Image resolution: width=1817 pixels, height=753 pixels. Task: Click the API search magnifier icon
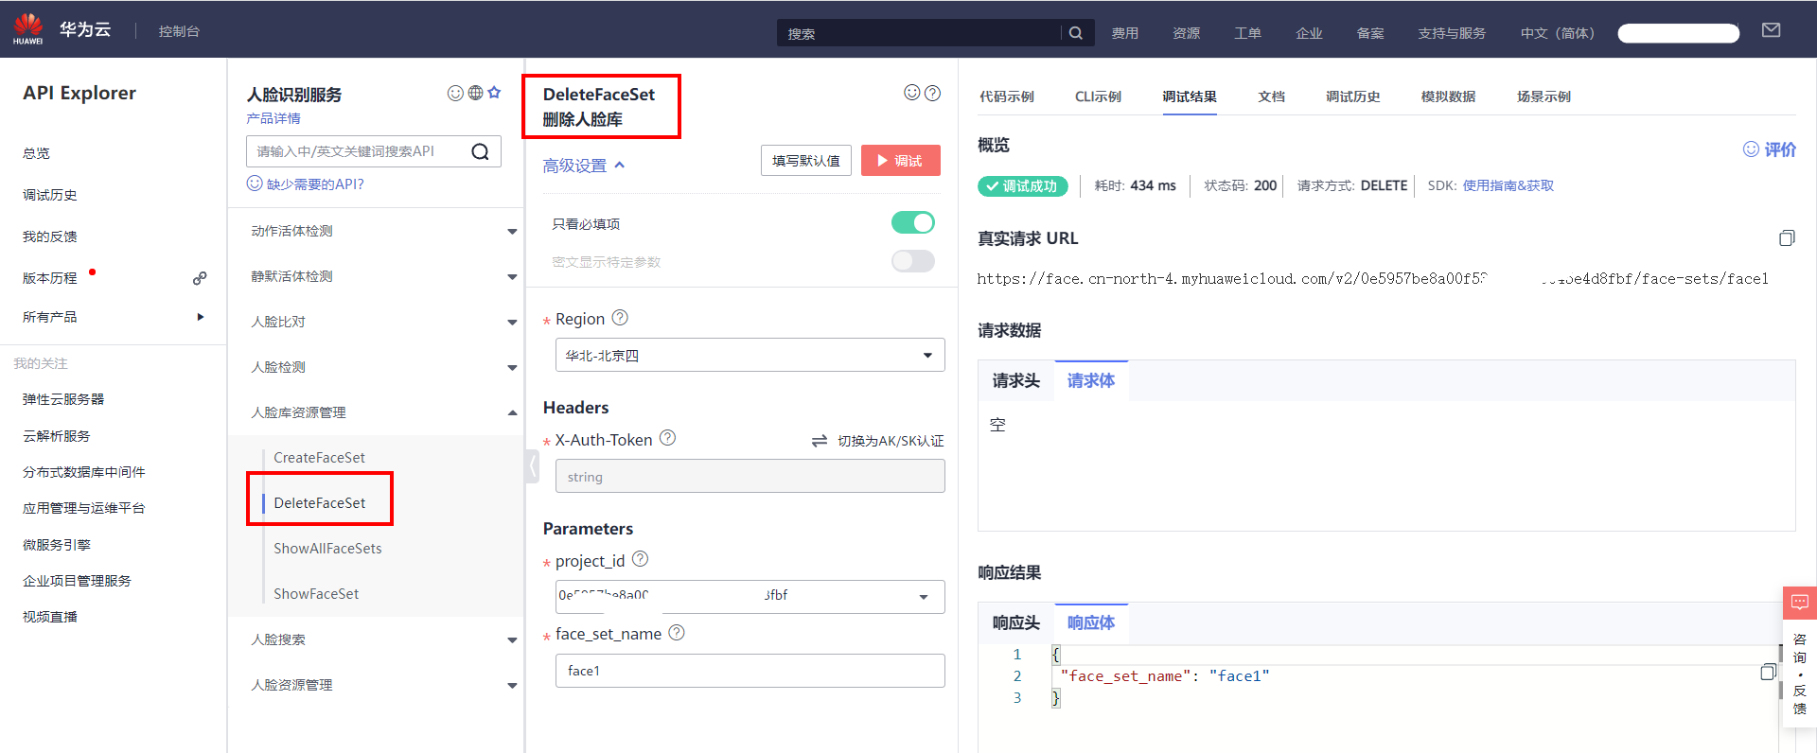coord(481,151)
